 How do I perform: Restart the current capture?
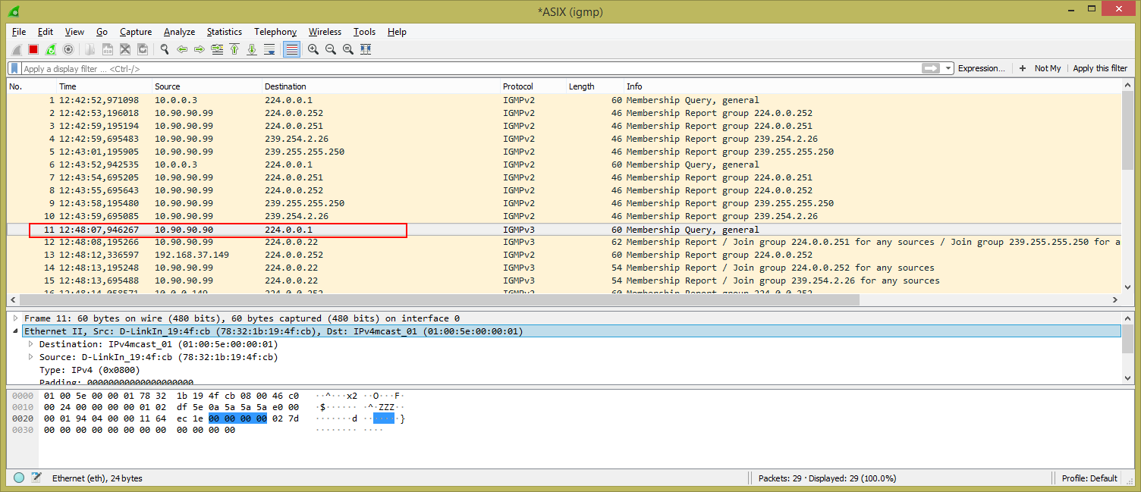(51, 49)
